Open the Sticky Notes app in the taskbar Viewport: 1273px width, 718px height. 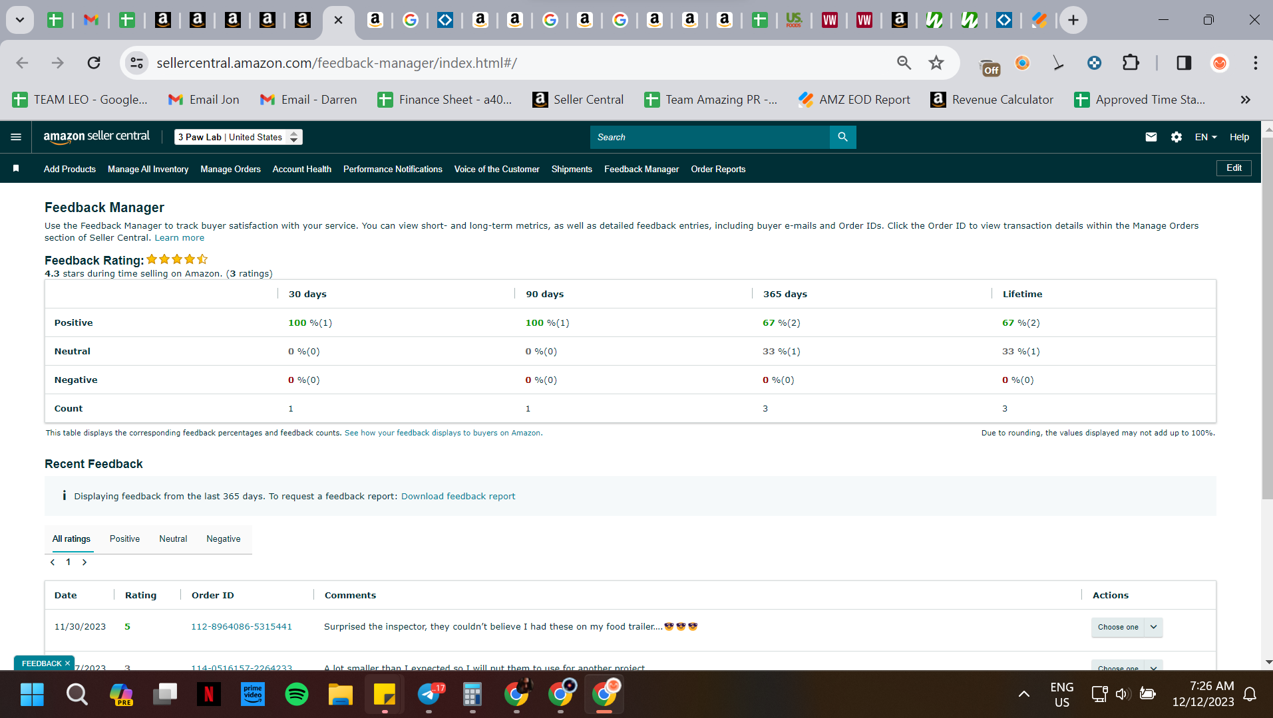coord(385,695)
